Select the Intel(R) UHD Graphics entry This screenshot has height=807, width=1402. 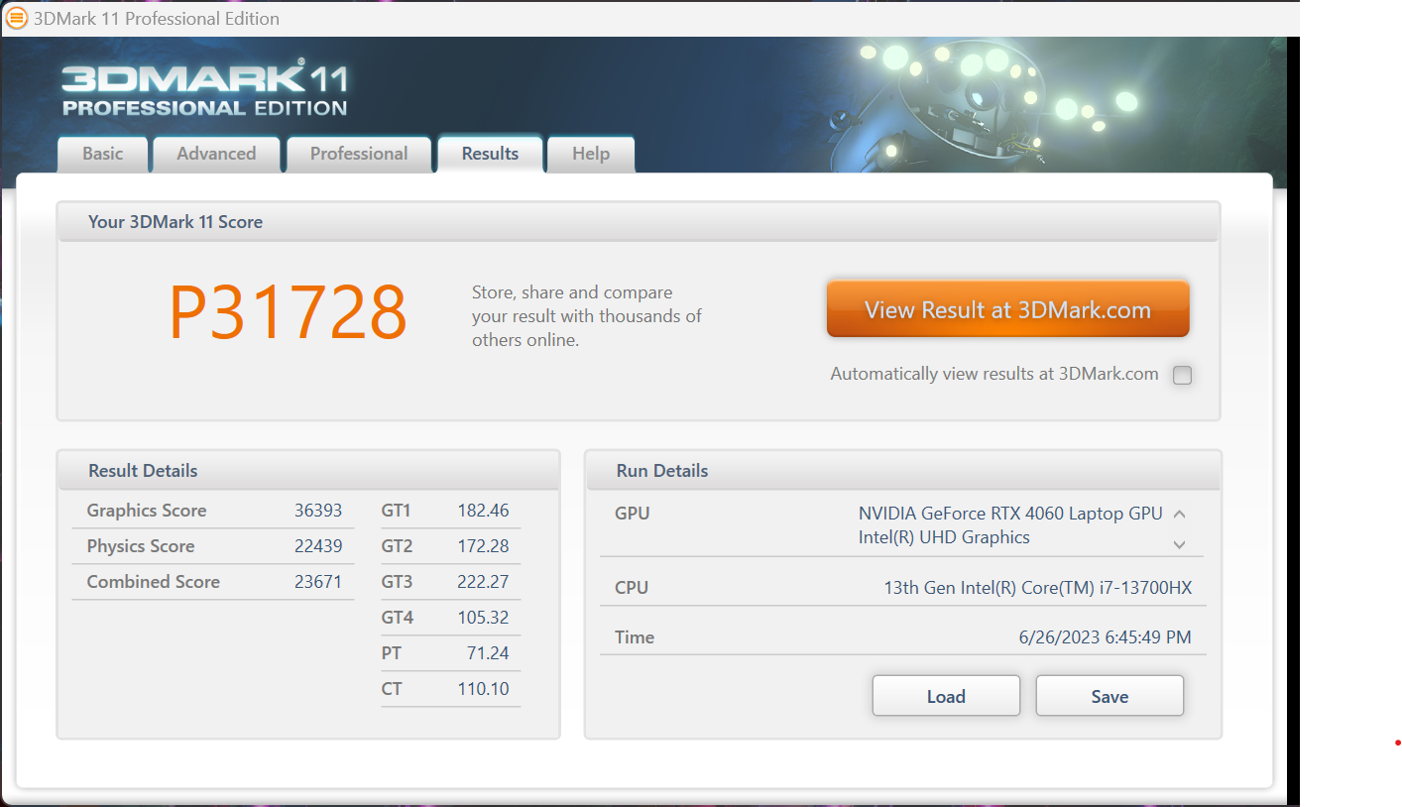[944, 537]
